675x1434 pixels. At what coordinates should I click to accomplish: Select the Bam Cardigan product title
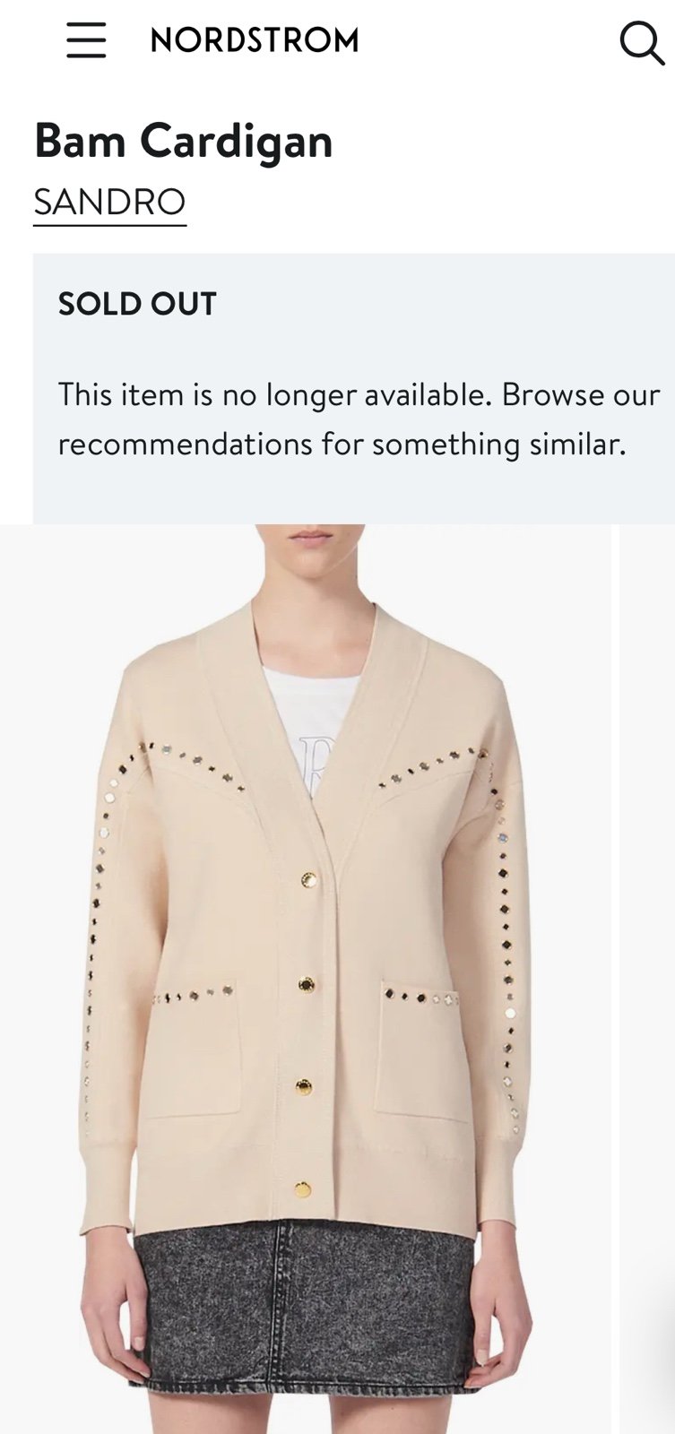point(183,141)
